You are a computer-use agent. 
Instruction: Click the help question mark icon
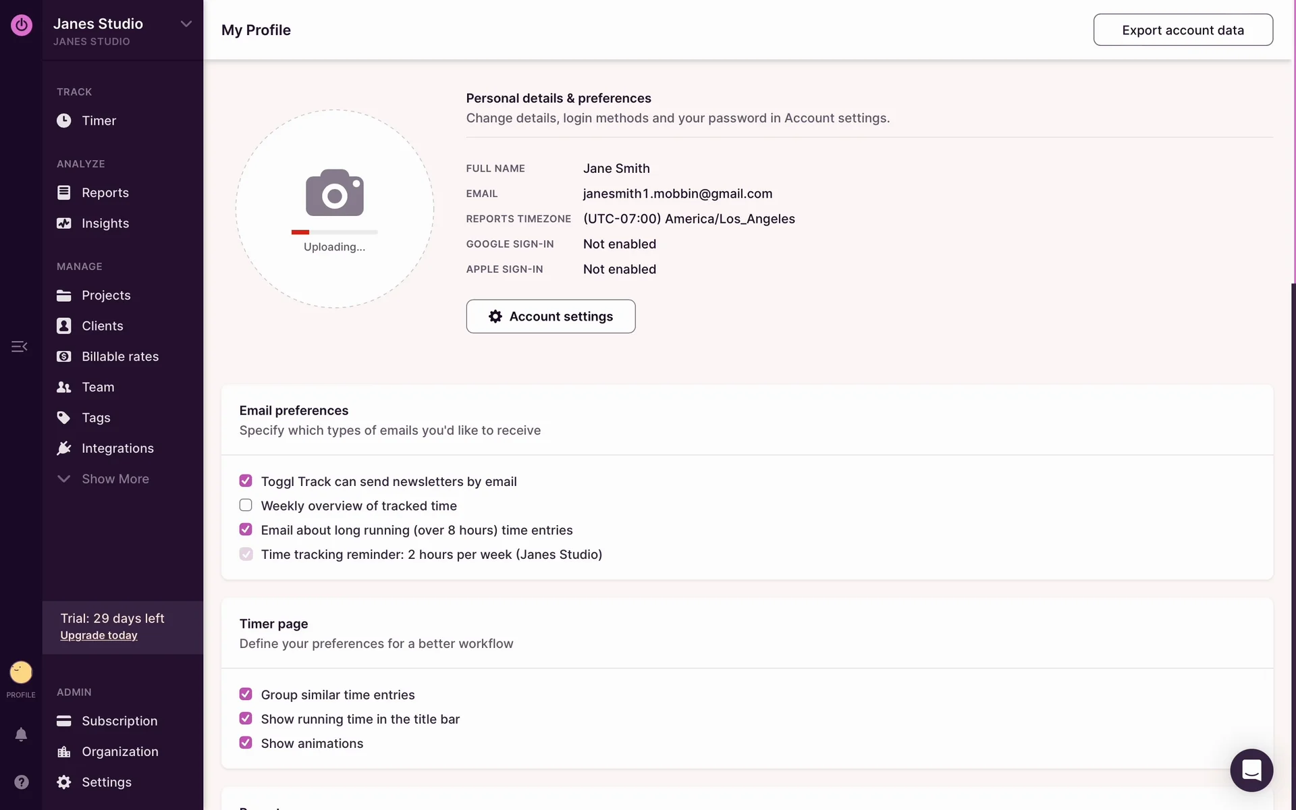21,782
